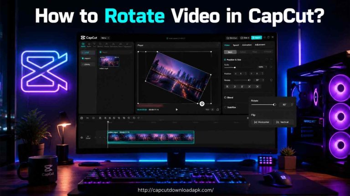Switch to the Animation tab
This screenshot has width=350, height=196.
tap(247, 45)
